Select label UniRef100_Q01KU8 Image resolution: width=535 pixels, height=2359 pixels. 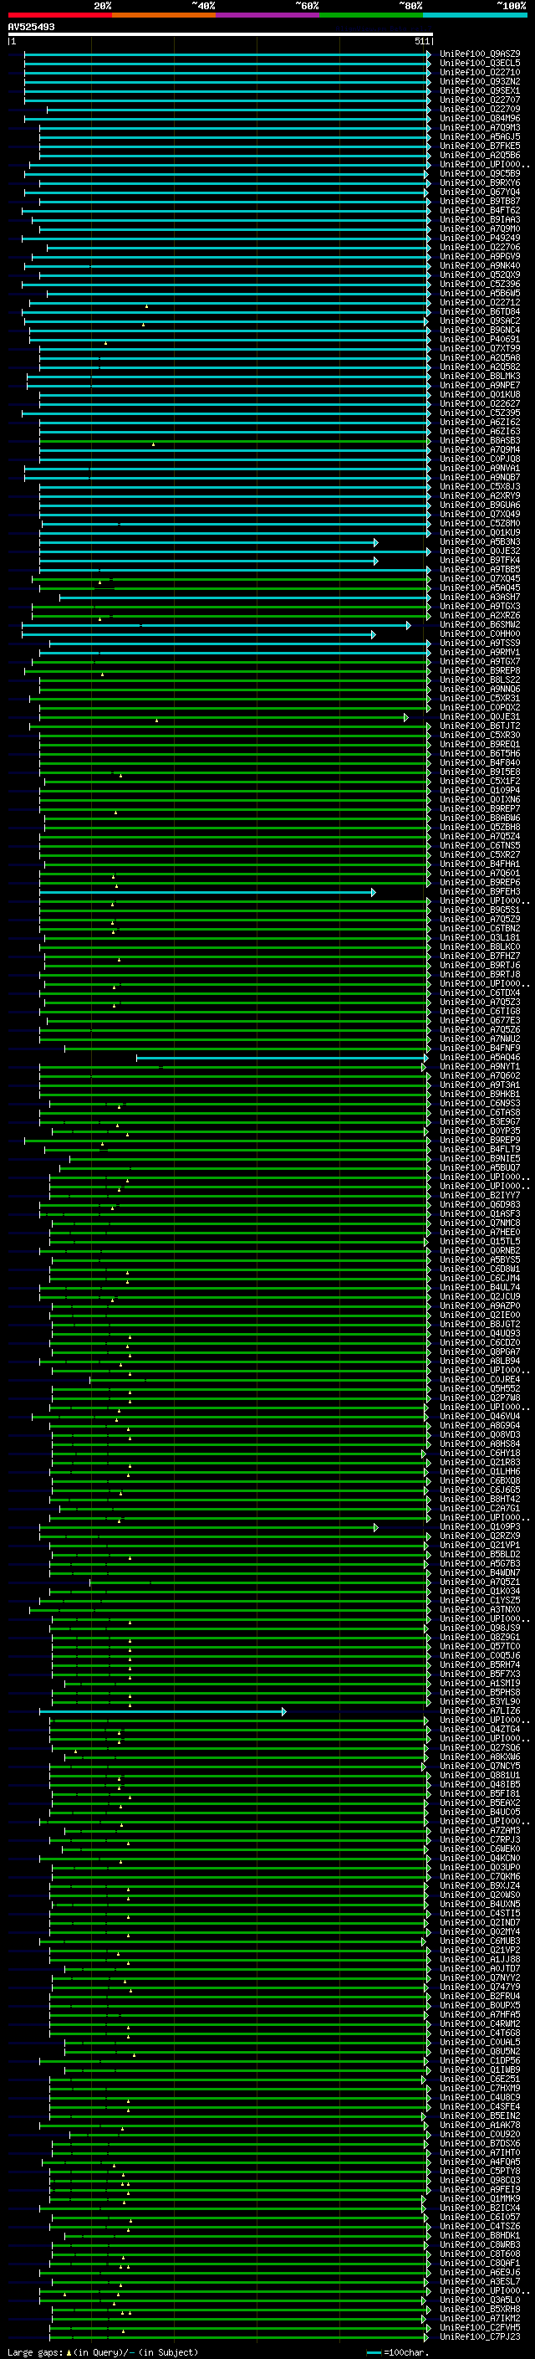479,395
